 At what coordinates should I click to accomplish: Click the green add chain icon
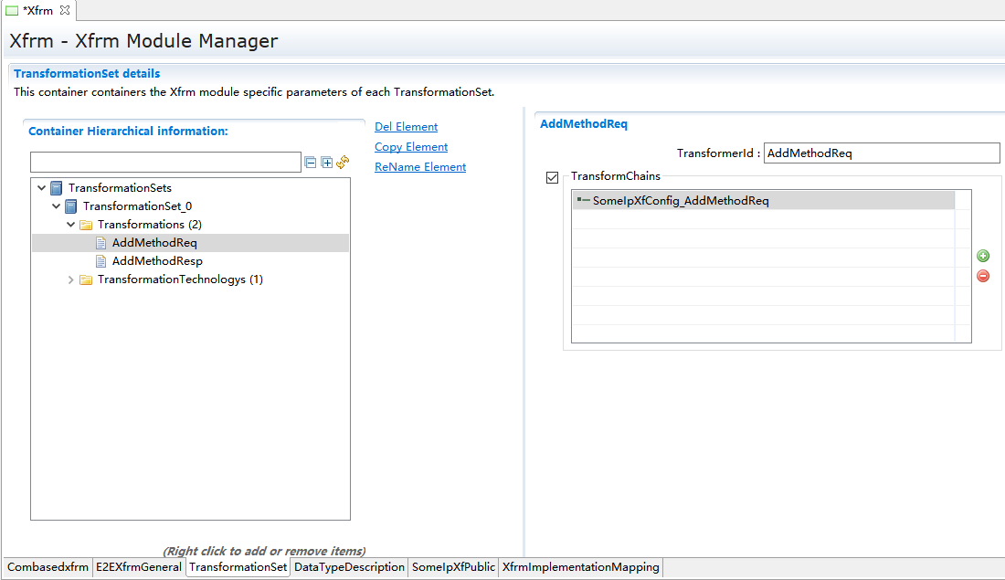click(x=983, y=257)
